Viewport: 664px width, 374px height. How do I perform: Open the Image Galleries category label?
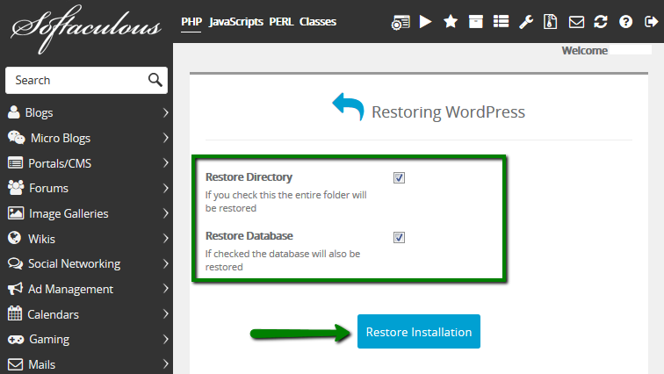pos(69,213)
